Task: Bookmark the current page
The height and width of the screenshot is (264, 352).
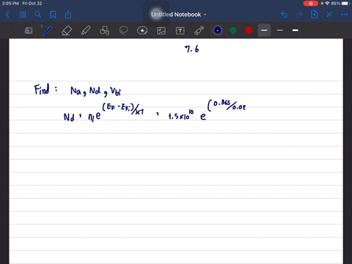Action: tap(53, 15)
